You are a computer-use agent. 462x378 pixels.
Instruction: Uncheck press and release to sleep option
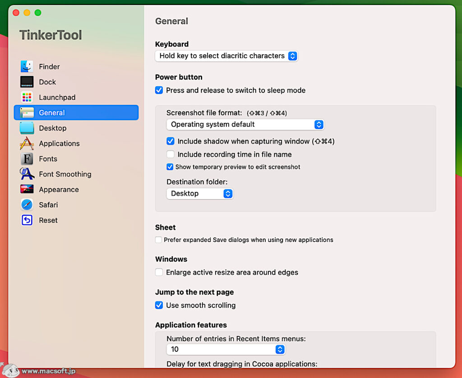(x=159, y=90)
